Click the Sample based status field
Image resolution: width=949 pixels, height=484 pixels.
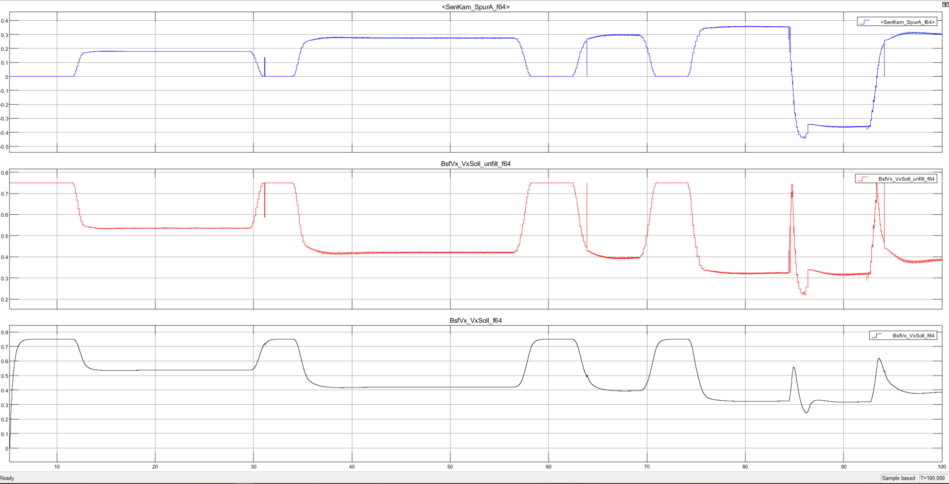point(898,478)
